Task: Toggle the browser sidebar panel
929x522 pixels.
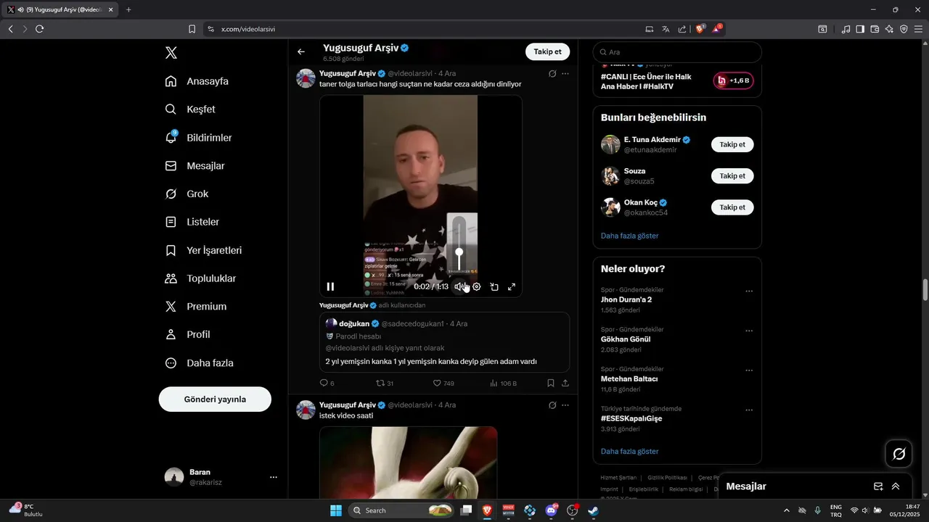Action: 860,29
